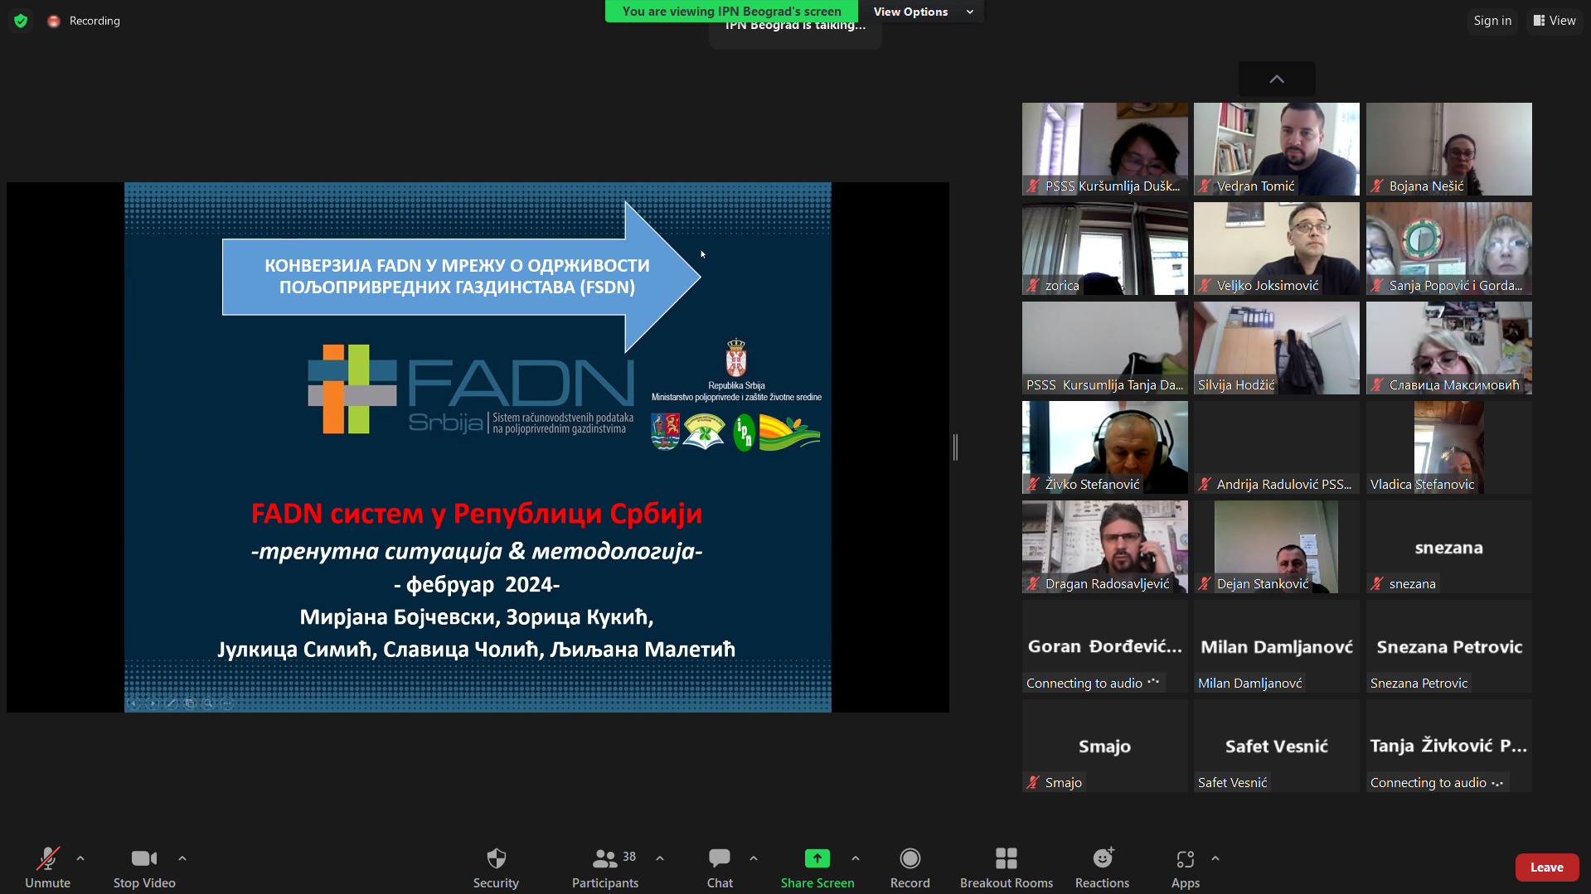The width and height of the screenshot is (1591, 894).
Task: Select Dejan Stanković's video tile
Action: (x=1277, y=547)
